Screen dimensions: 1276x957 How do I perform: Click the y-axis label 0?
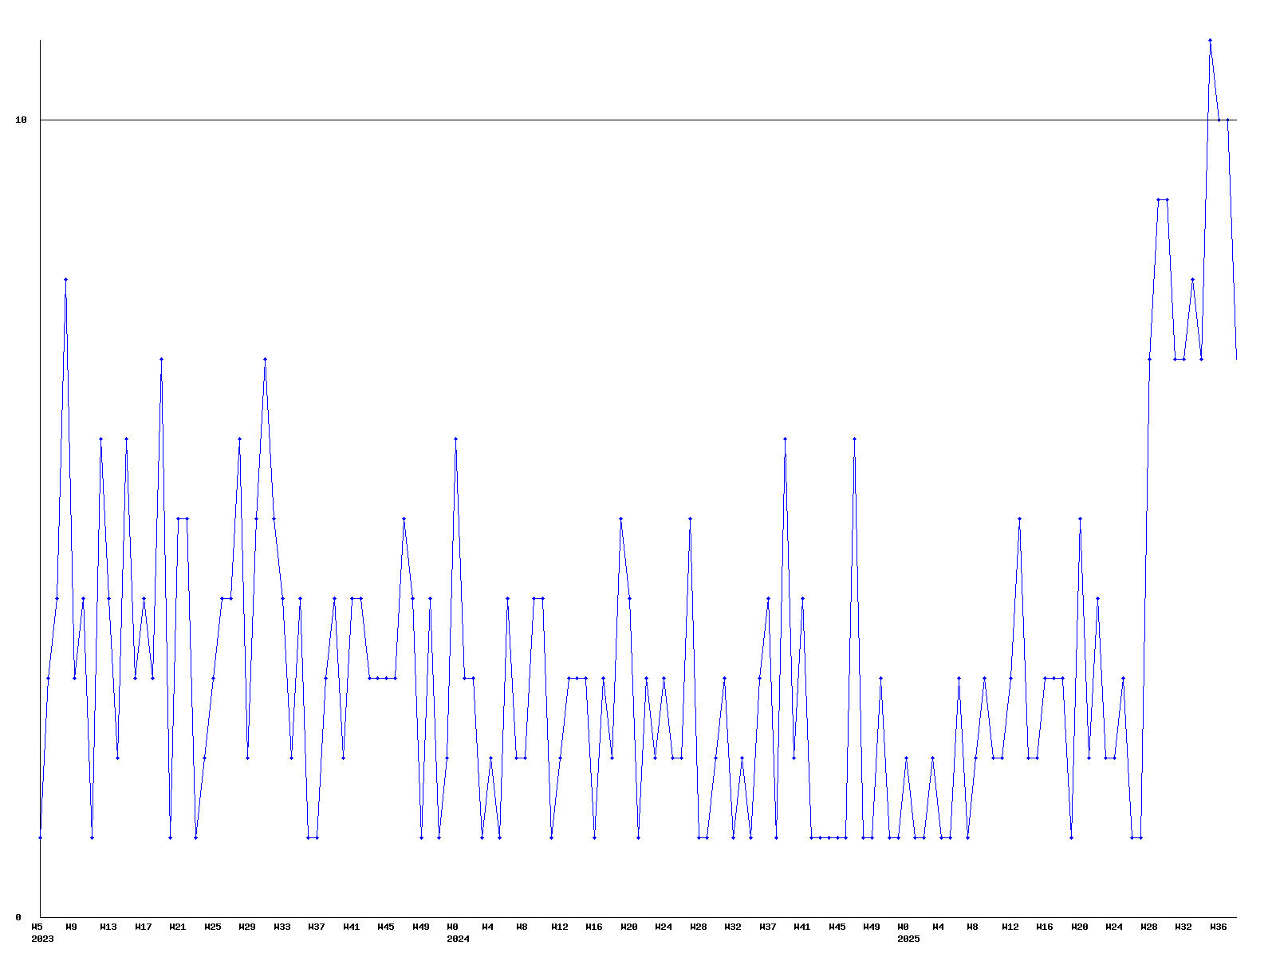click(18, 918)
